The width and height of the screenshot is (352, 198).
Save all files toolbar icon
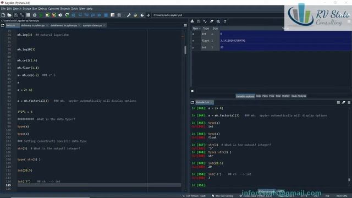point(22,15)
